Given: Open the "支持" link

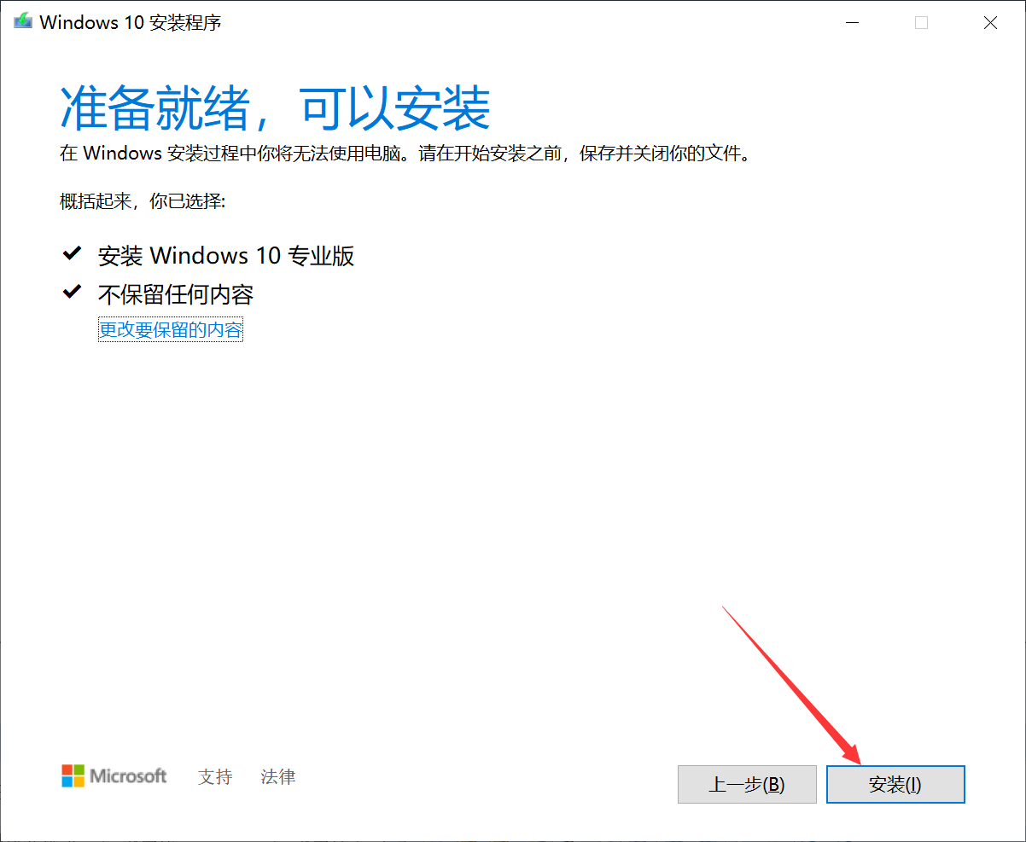Looking at the screenshot, I should (214, 777).
